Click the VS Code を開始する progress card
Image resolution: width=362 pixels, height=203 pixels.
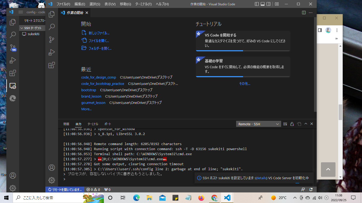click(243, 40)
